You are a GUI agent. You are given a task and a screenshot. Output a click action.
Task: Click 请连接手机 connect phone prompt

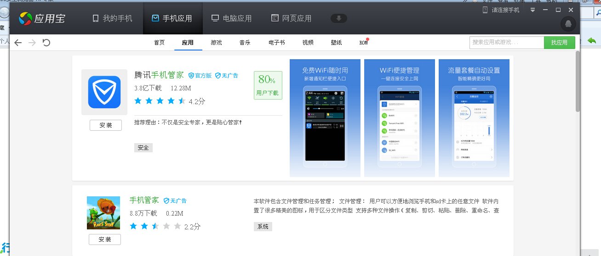pos(501,10)
